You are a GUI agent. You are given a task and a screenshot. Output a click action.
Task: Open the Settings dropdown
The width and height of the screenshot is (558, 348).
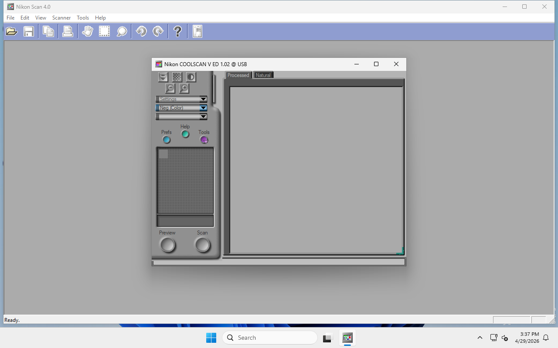(x=181, y=99)
